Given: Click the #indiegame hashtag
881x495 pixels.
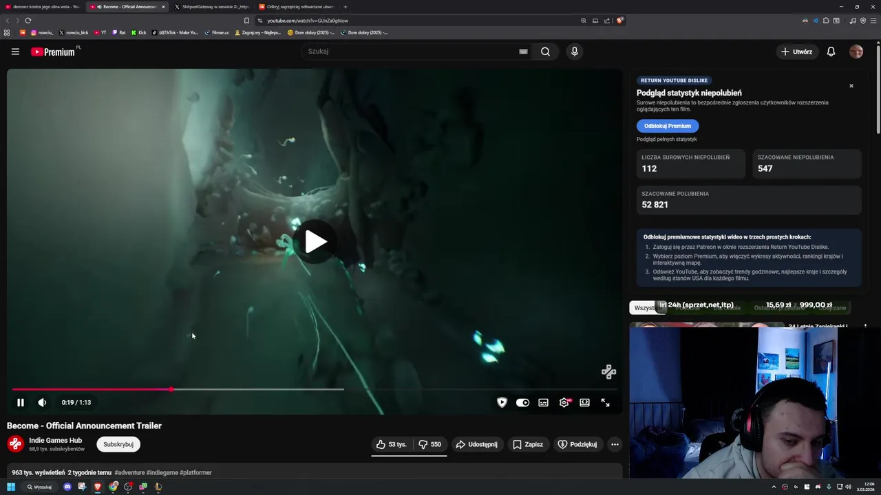Looking at the screenshot, I should [162, 472].
